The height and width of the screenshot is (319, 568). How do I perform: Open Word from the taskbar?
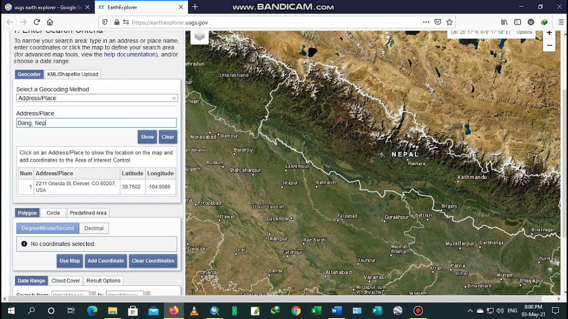pos(336,311)
